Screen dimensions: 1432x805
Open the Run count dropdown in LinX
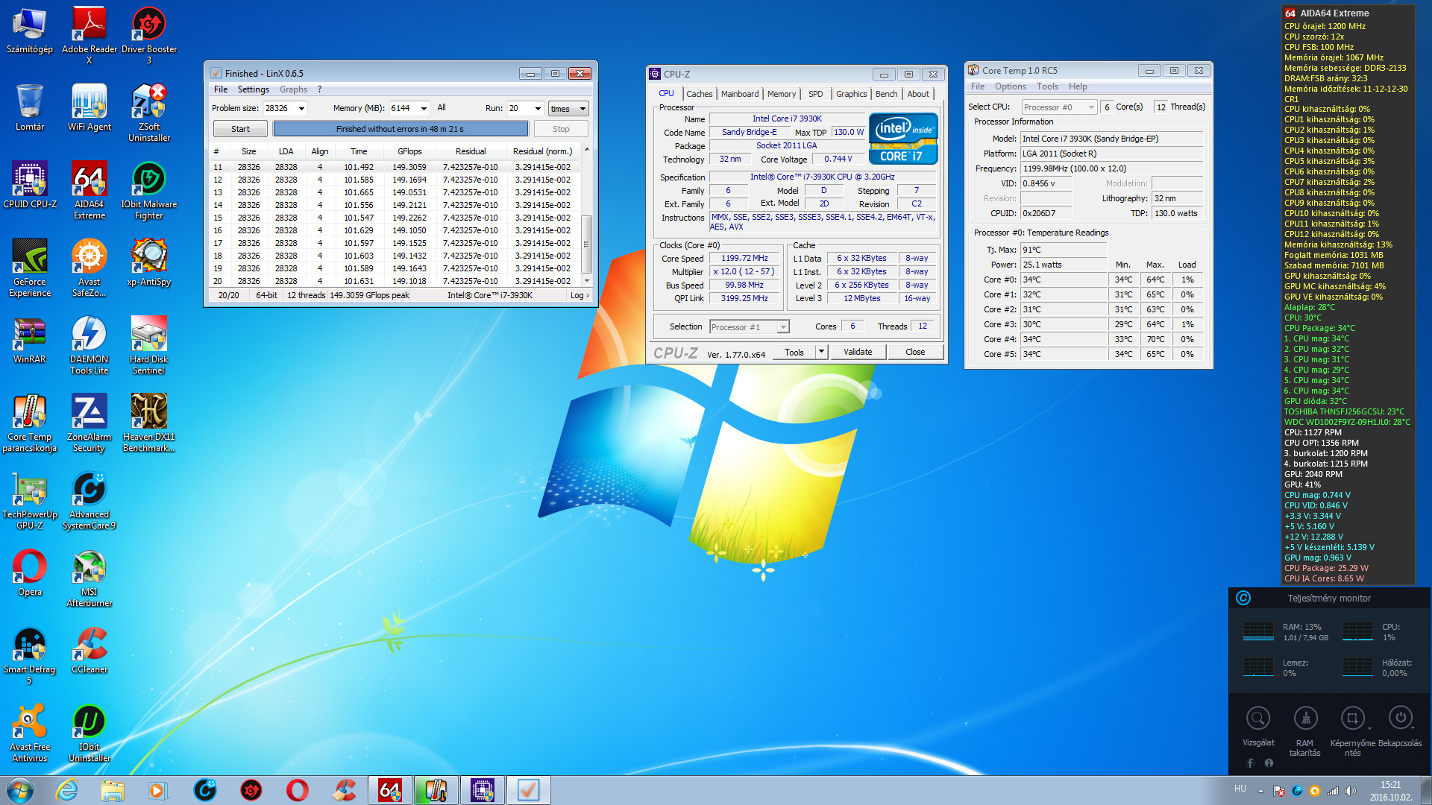(x=538, y=108)
